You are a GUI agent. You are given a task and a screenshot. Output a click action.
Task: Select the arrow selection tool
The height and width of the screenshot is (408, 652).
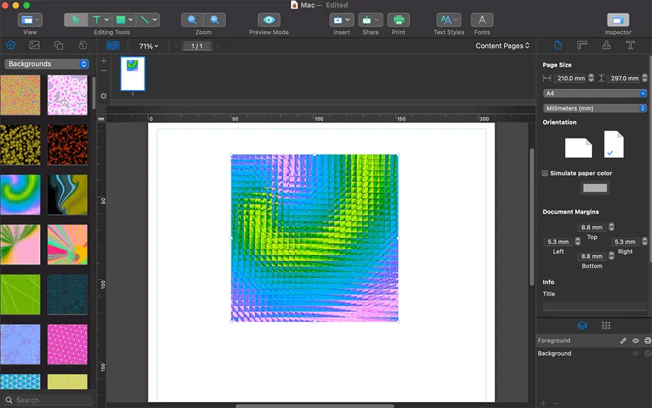[76, 20]
